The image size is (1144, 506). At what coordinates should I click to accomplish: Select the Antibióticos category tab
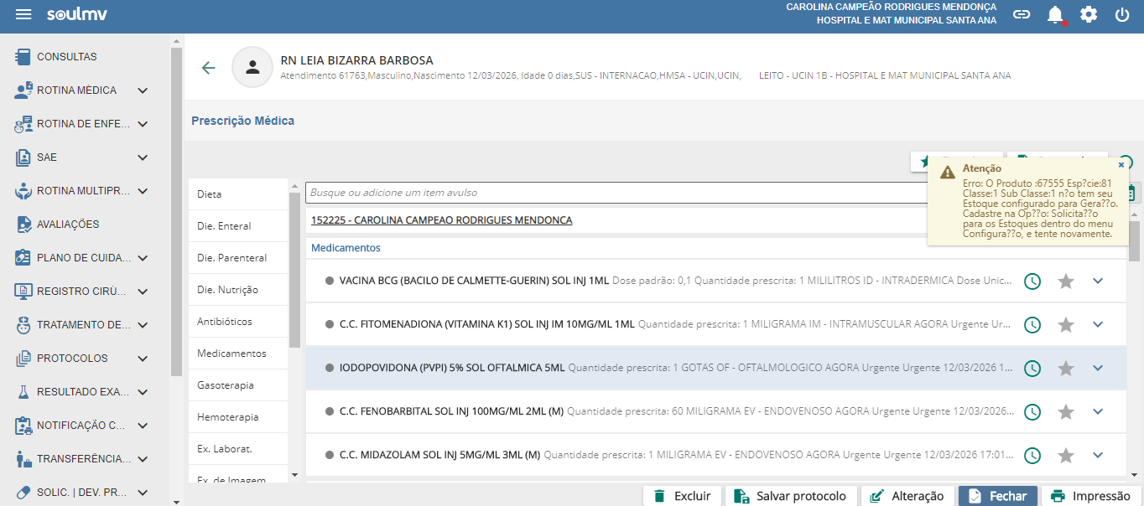[225, 322]
